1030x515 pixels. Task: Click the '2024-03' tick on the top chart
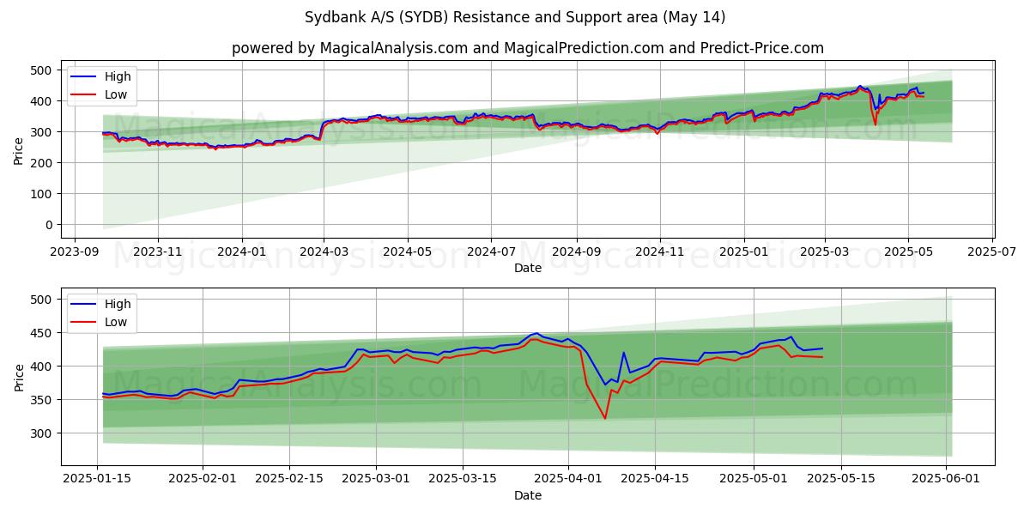click(324, 251)
